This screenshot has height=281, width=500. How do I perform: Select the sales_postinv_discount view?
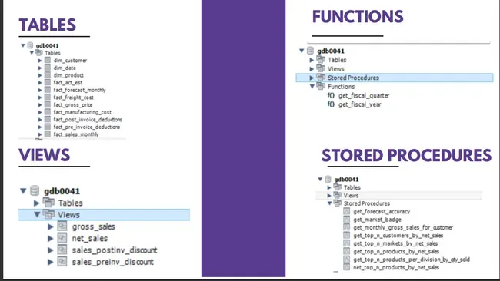[x=115, y=250]
